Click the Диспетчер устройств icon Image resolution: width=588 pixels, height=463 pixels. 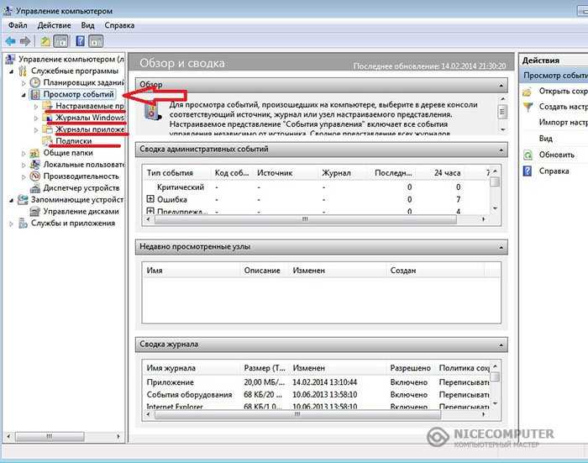35,187
